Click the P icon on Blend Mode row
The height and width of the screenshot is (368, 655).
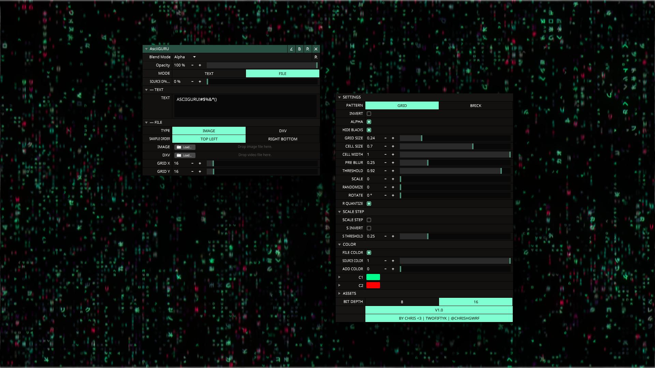[x=316, y=57]
